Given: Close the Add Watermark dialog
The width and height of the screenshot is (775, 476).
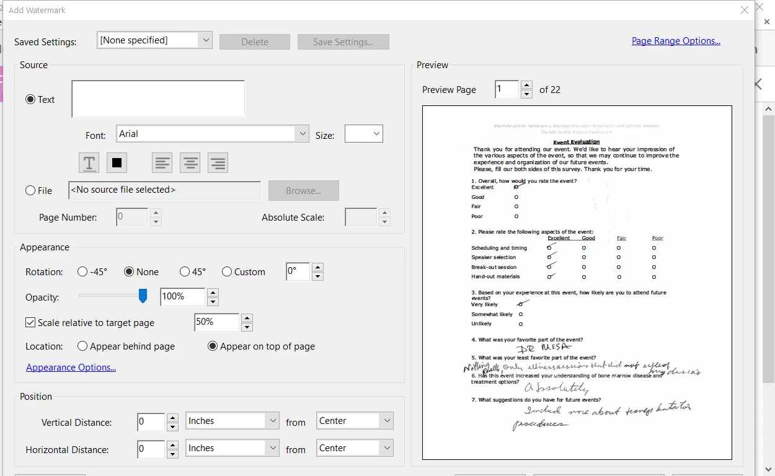Looking at the screenshot, I should (x=745, y=10).
